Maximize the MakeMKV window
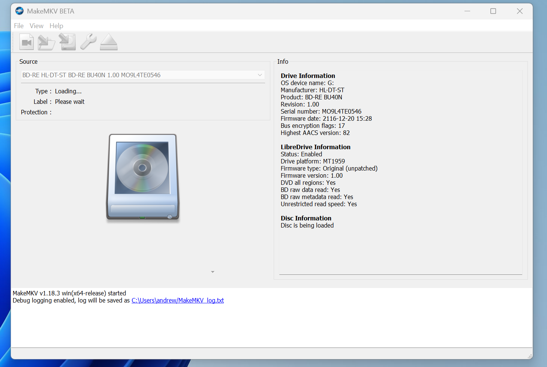Image resolution: width=547 pixels, height=367 pixels. pos(493,11)
